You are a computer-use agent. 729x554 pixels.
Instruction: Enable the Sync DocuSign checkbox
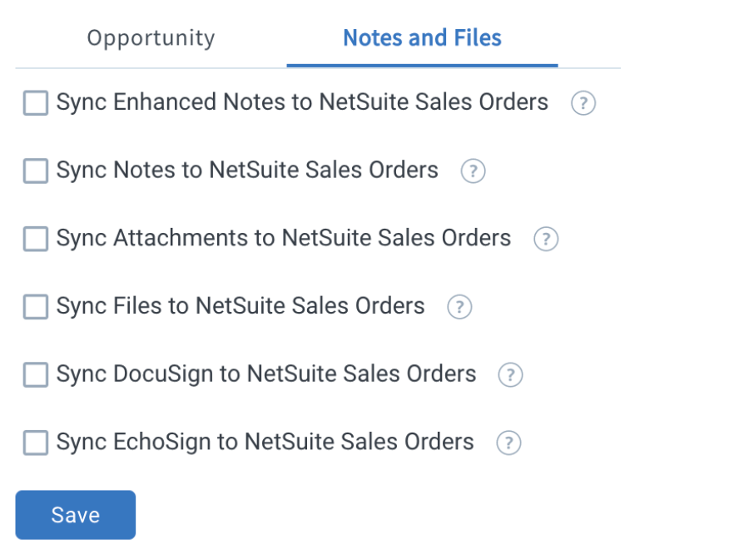click(x=36, y=374)
